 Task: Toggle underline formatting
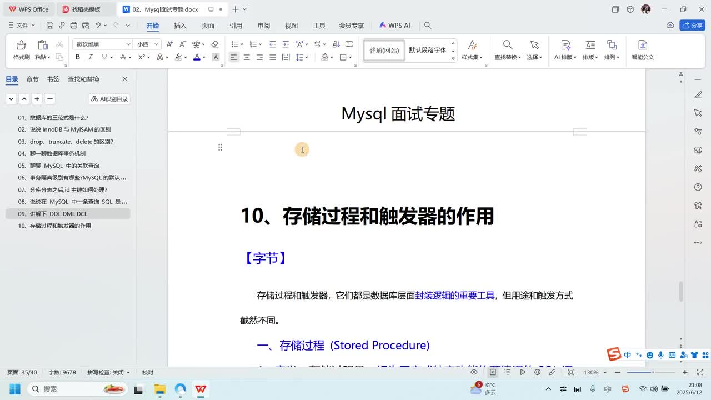104,57
